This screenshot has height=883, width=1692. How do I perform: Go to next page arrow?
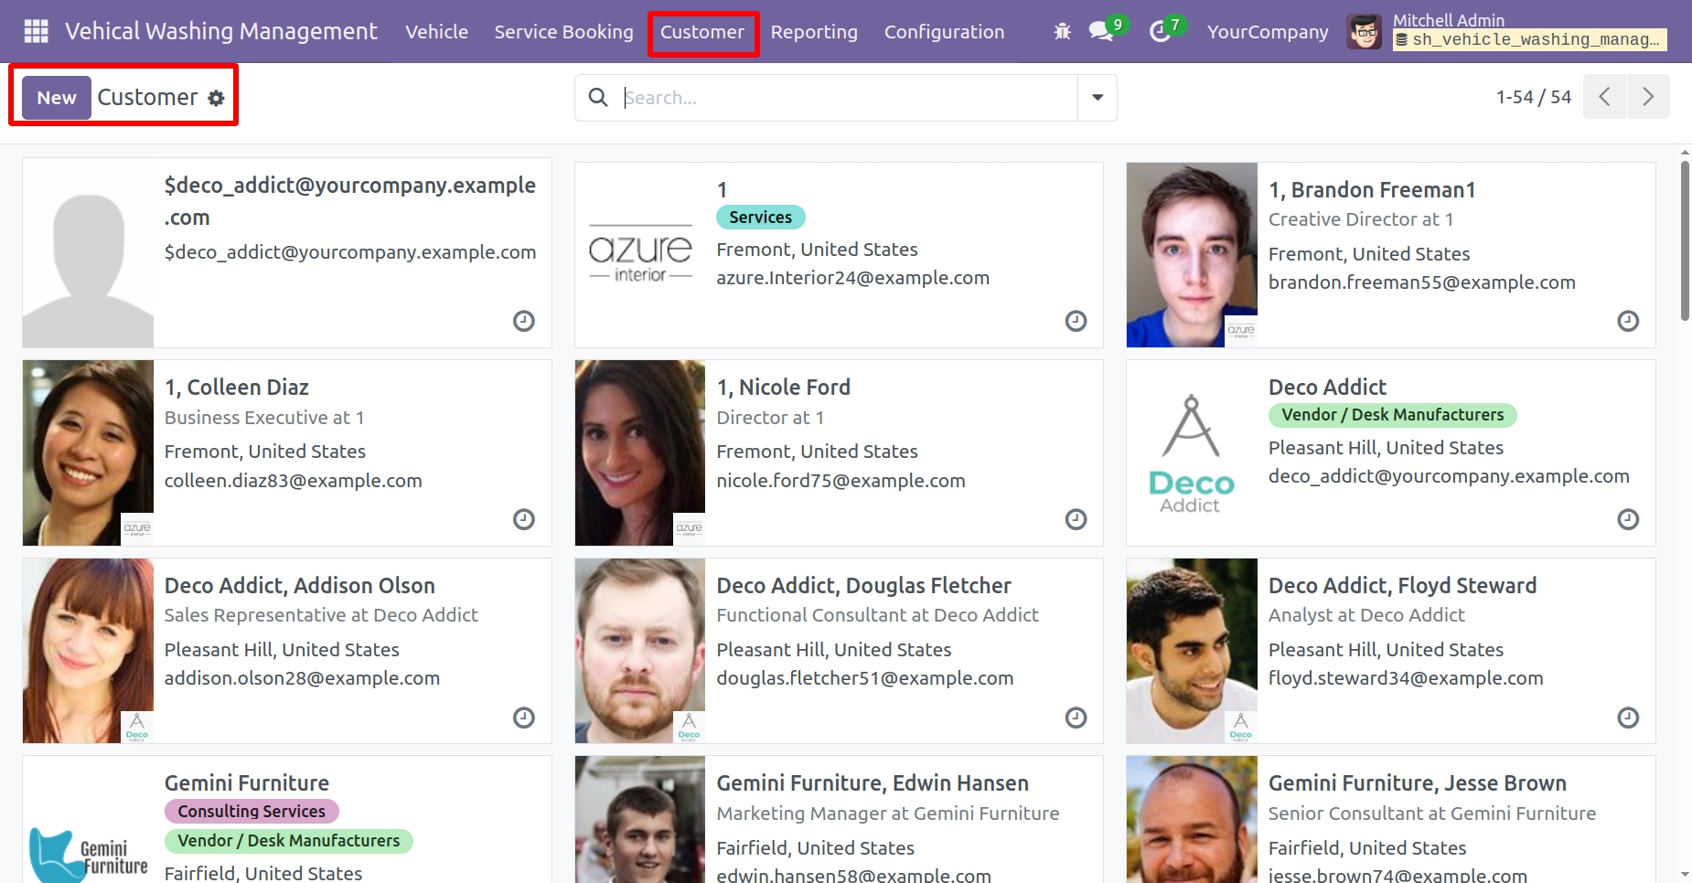(x=1648, y=97)
